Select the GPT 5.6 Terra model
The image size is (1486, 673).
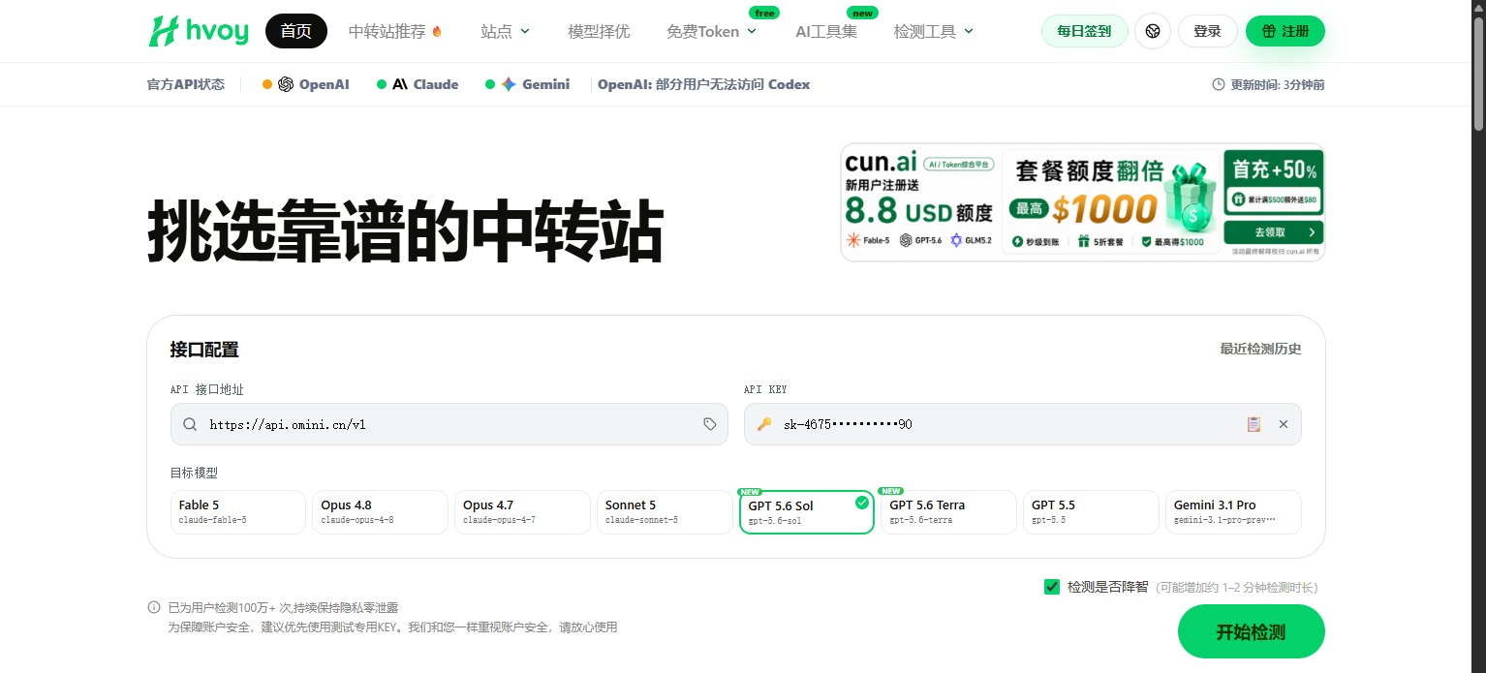948,512
